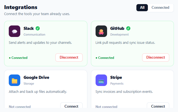Click the Integrations page heading

click(x=21, y=7)
